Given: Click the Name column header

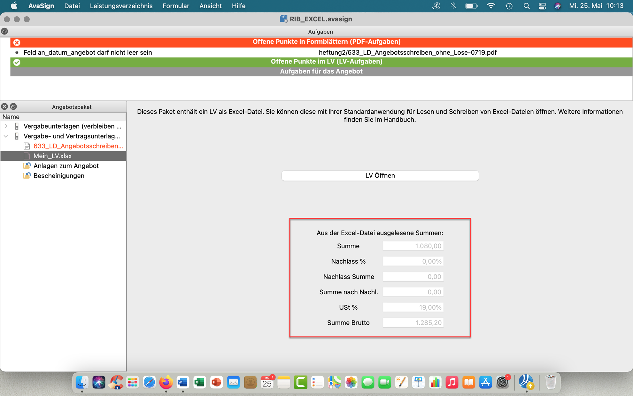Looking at the screenshot, I should (63, 117).
